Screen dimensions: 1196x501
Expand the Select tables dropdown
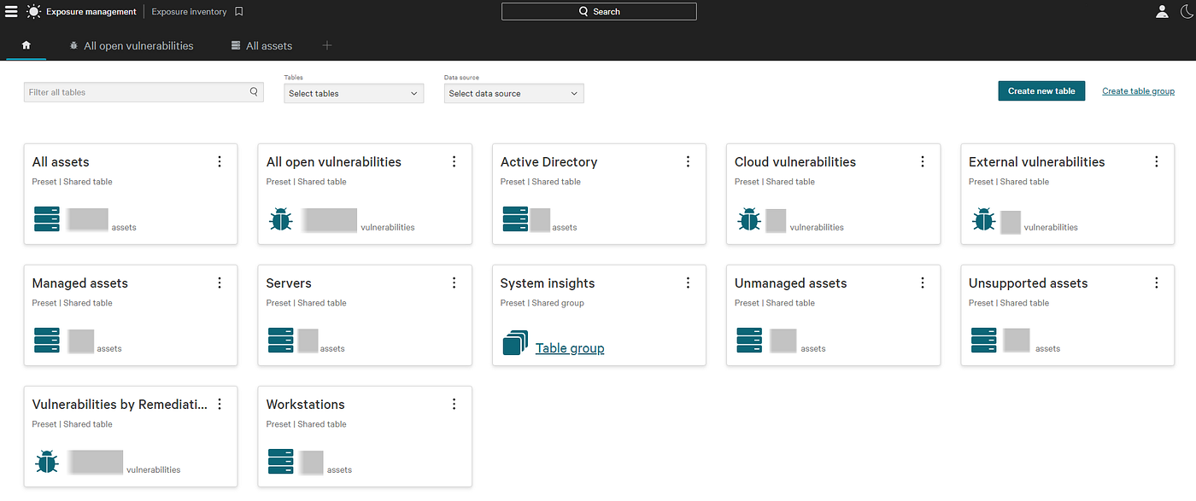(354, 93)
